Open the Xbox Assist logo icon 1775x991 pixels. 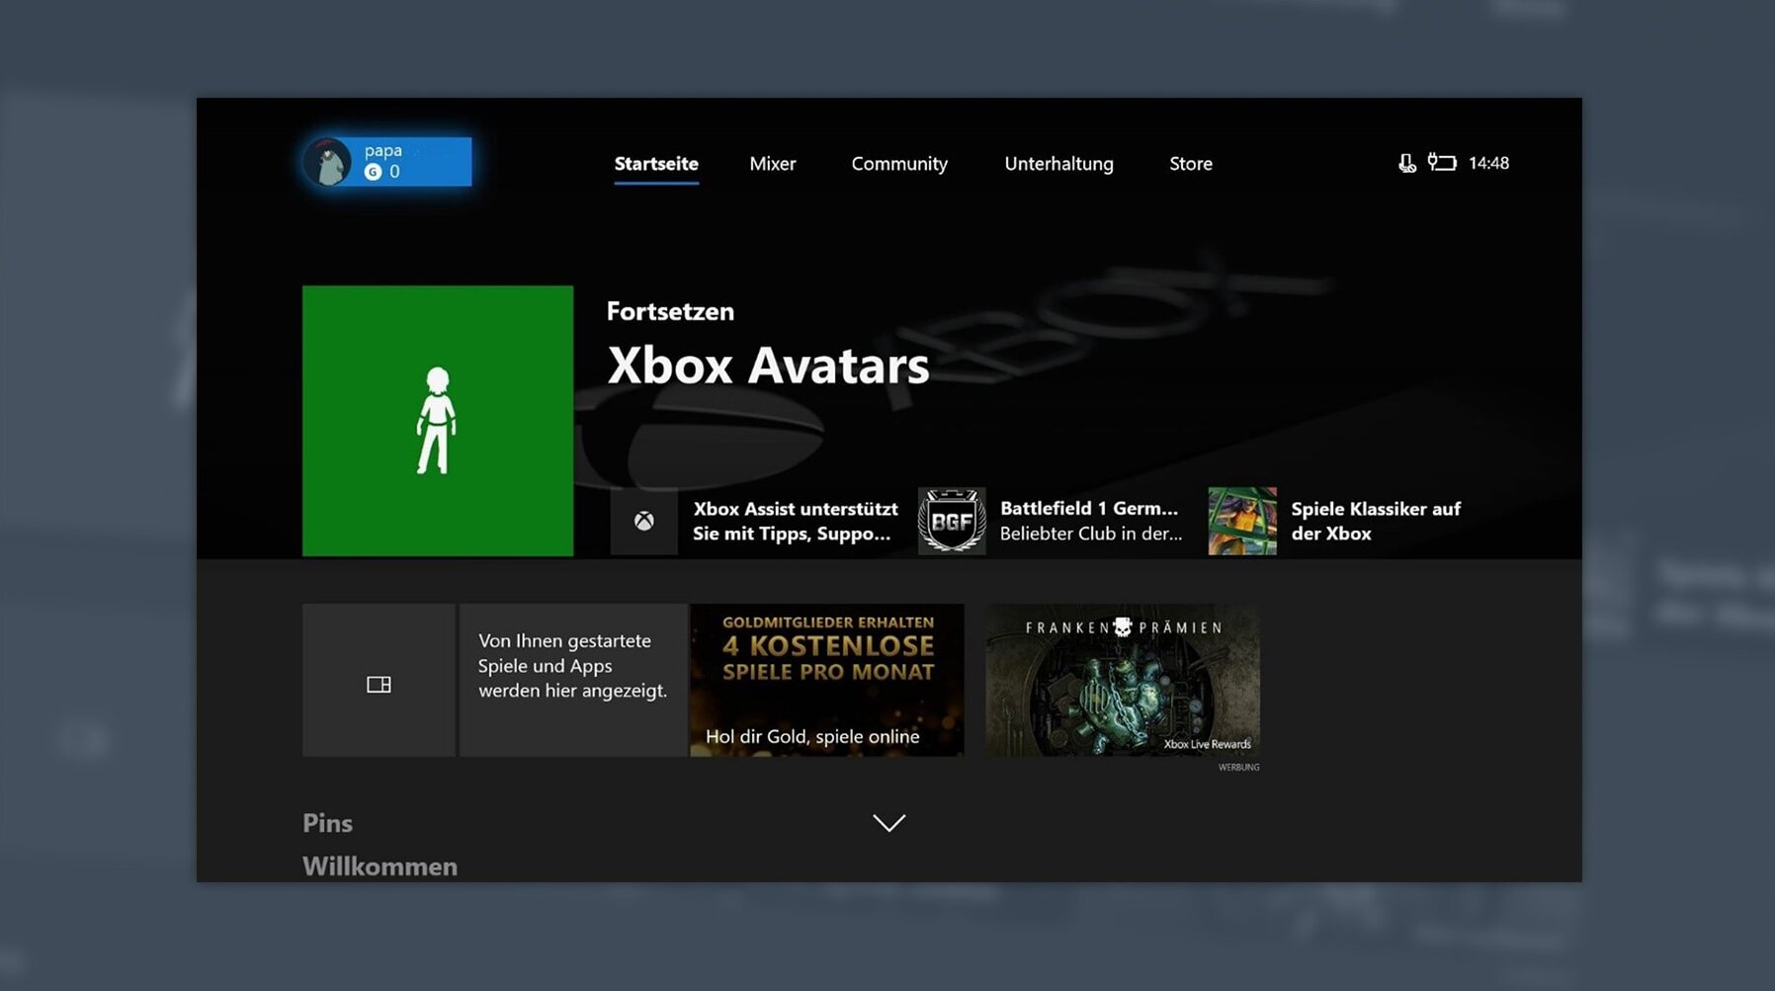pyautogui.click(x=643, y=521)
